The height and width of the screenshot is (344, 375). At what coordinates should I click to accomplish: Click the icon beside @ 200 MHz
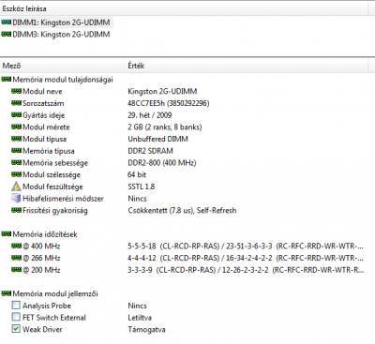pos(16,270)
